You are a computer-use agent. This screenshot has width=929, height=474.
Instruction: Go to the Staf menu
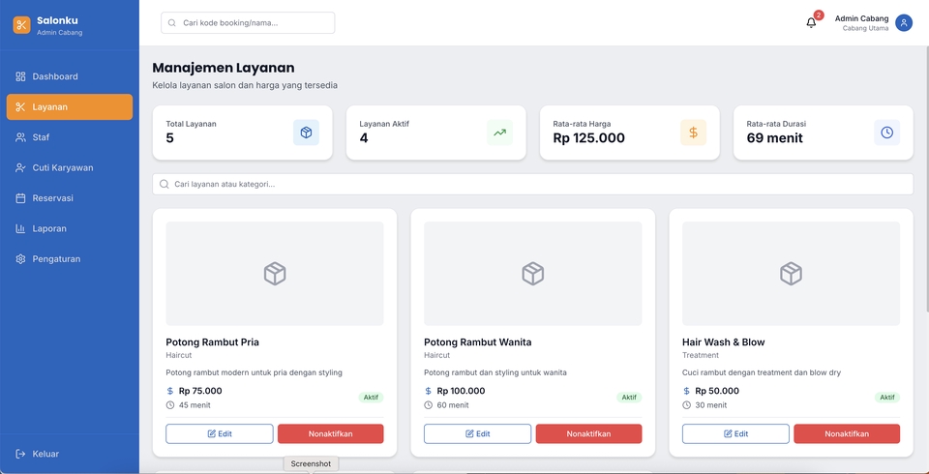[41, 137]
